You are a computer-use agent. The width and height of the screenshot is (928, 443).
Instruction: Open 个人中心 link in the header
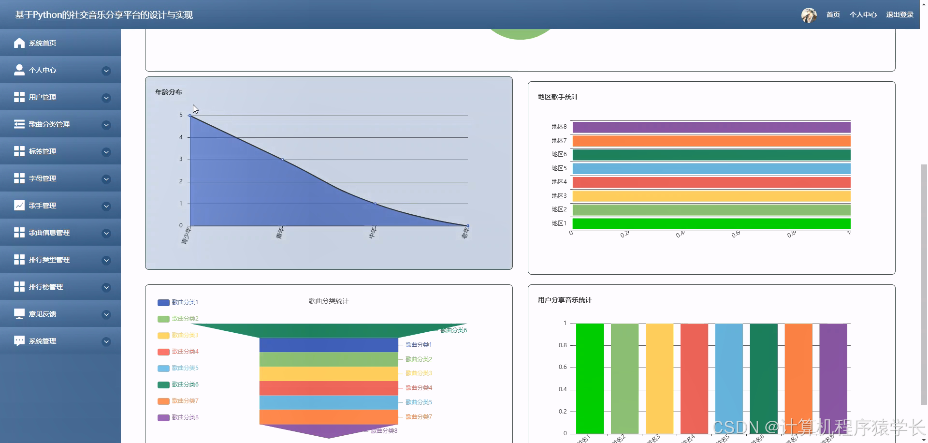coord(863,15)
